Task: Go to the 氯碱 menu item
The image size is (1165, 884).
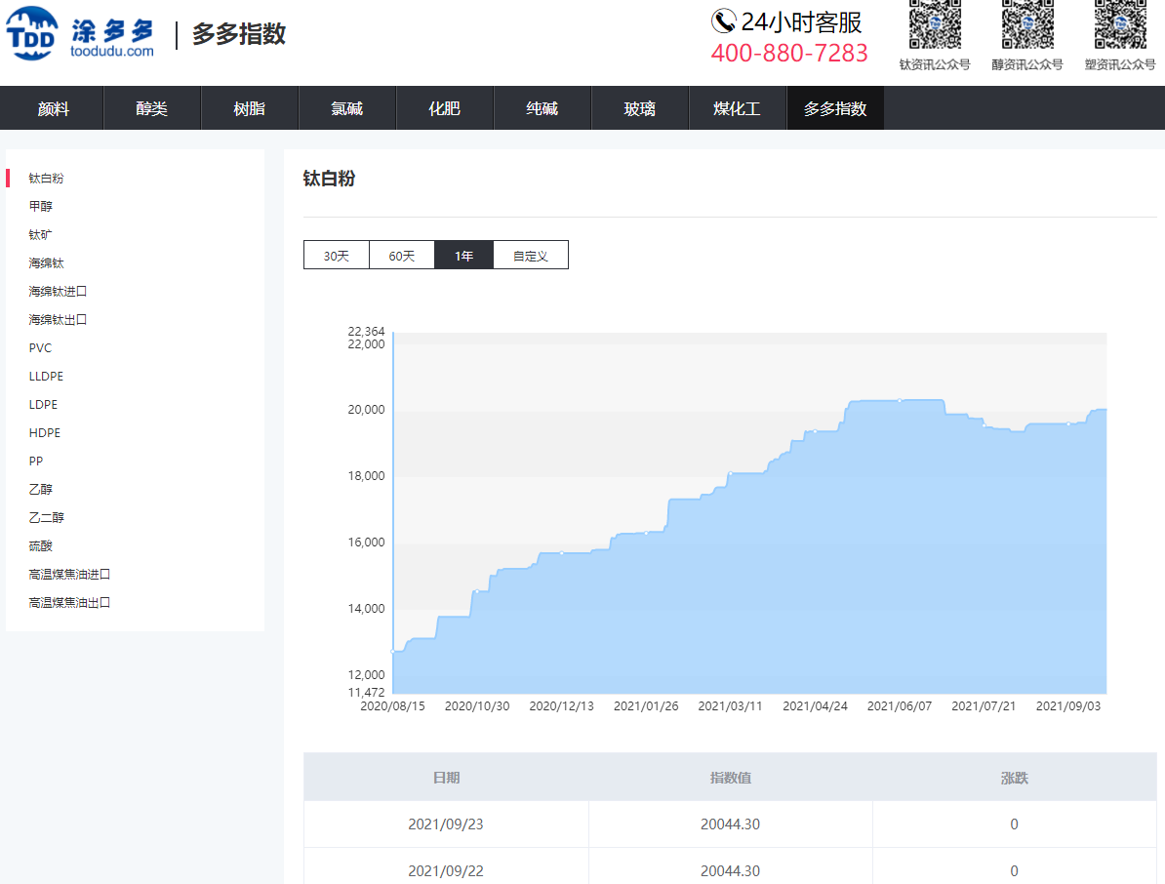Action: point(346,108)
